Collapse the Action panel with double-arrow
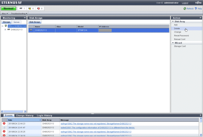203x137 pixels. (200, 18)
